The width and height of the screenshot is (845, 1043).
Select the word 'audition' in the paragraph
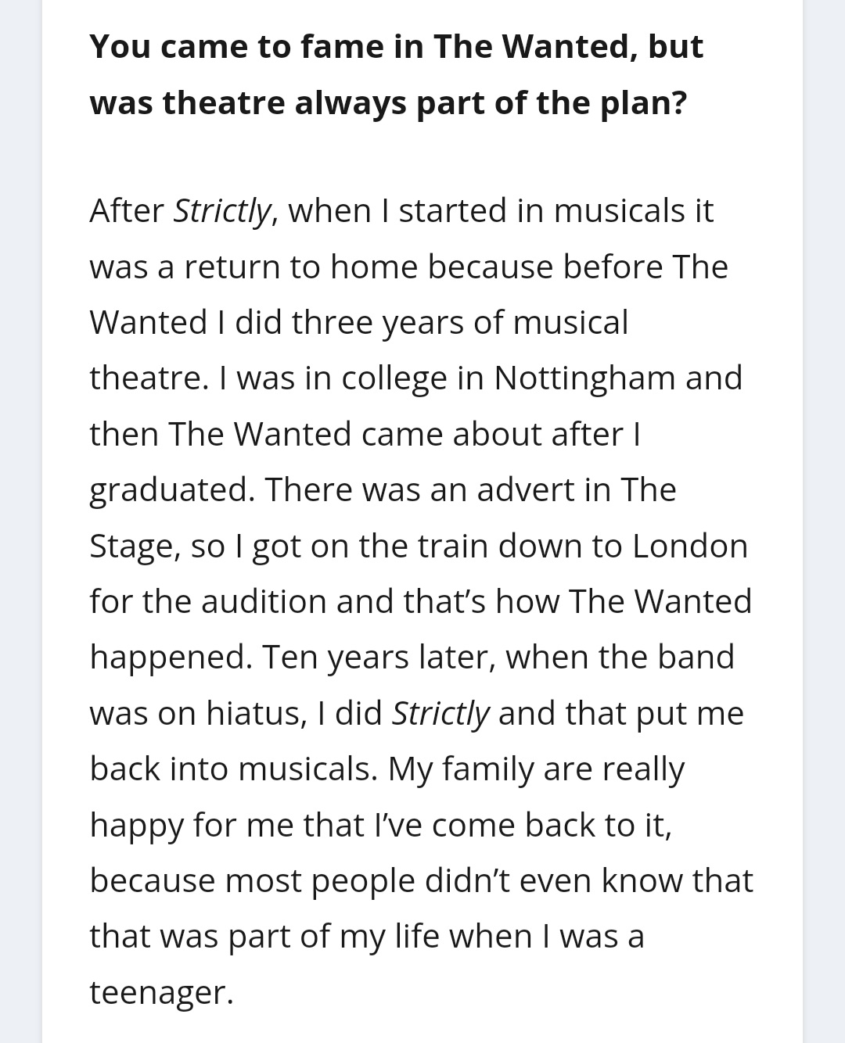(263, 602)
